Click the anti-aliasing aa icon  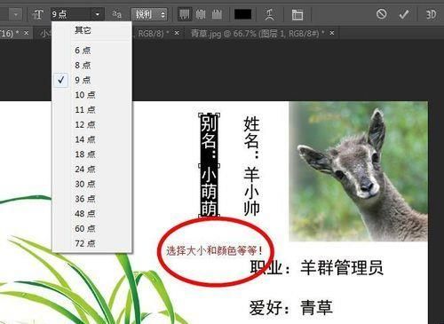[x=117, y=14]
